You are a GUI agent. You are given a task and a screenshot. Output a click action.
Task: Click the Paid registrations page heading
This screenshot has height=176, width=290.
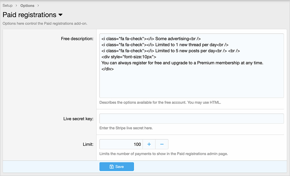(29, 15)
